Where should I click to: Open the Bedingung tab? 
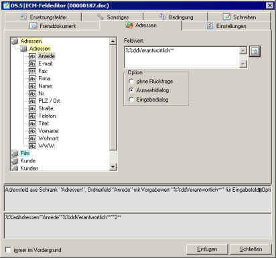pyautogui.click(x=176, y=17)
